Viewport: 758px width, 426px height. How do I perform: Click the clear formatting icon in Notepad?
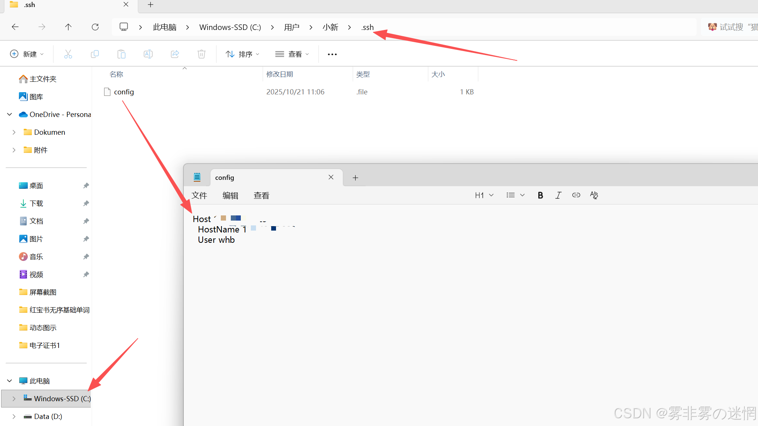tap(594, 195)
